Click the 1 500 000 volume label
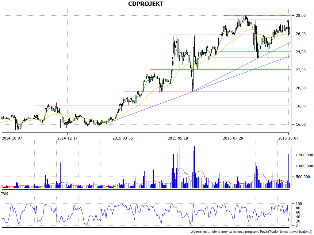The height and width of the screenshot is (235, 314). [304, 155]
